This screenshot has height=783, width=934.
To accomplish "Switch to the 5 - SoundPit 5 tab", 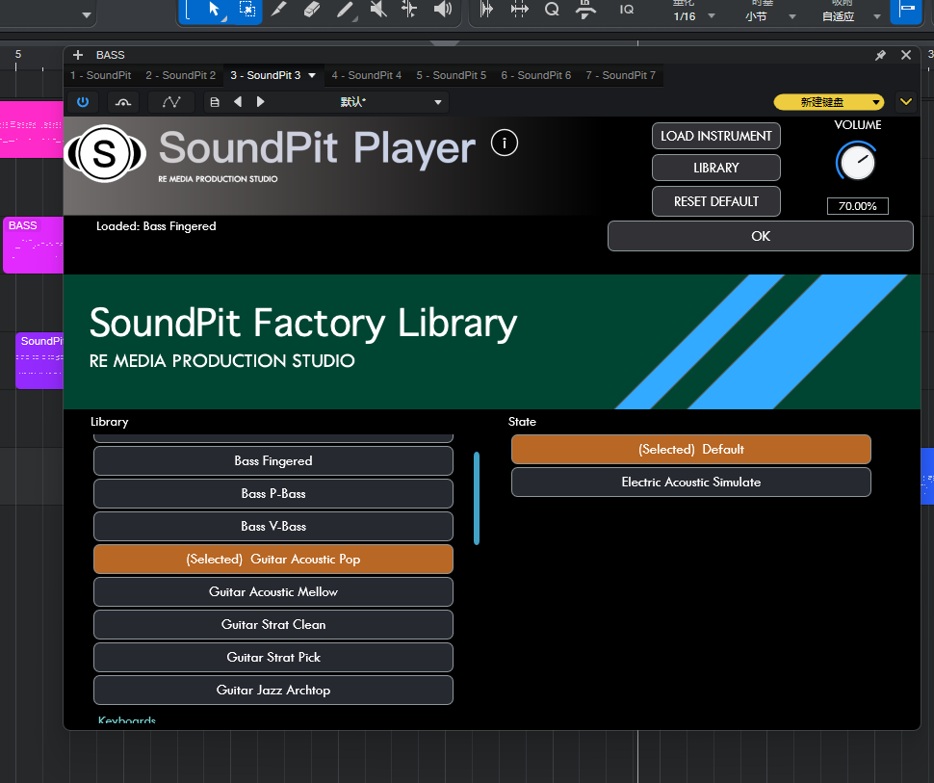I will click(451, 75).
